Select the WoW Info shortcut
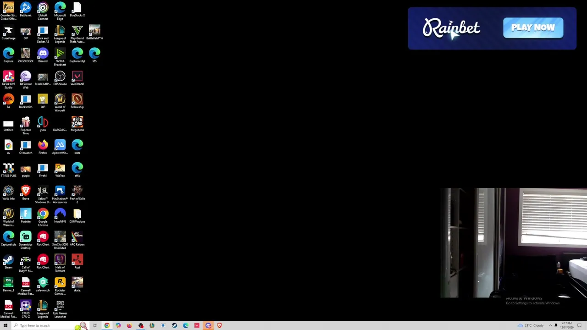The image size is (587, 330). coord(8,193)
